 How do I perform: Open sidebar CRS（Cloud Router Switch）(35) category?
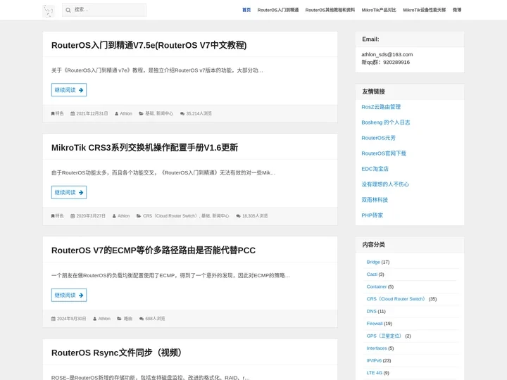click(x=396, y=299)
